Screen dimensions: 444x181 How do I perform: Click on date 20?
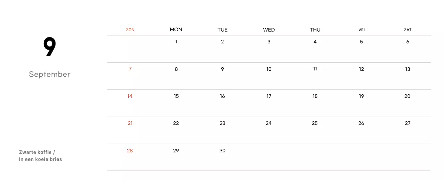coord(407,96)
